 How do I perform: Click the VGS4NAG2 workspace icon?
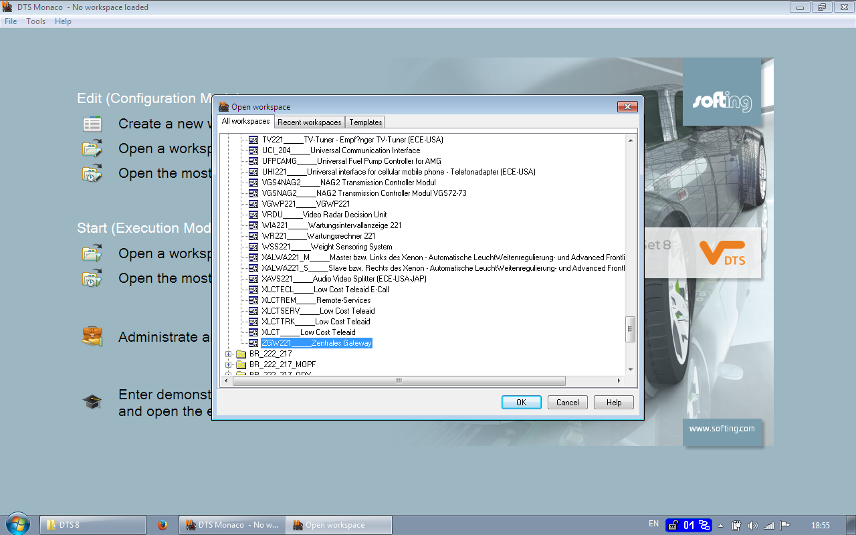pos(253,183)
